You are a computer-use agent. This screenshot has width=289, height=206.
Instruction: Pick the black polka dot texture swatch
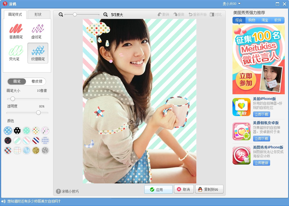(17, 131)
